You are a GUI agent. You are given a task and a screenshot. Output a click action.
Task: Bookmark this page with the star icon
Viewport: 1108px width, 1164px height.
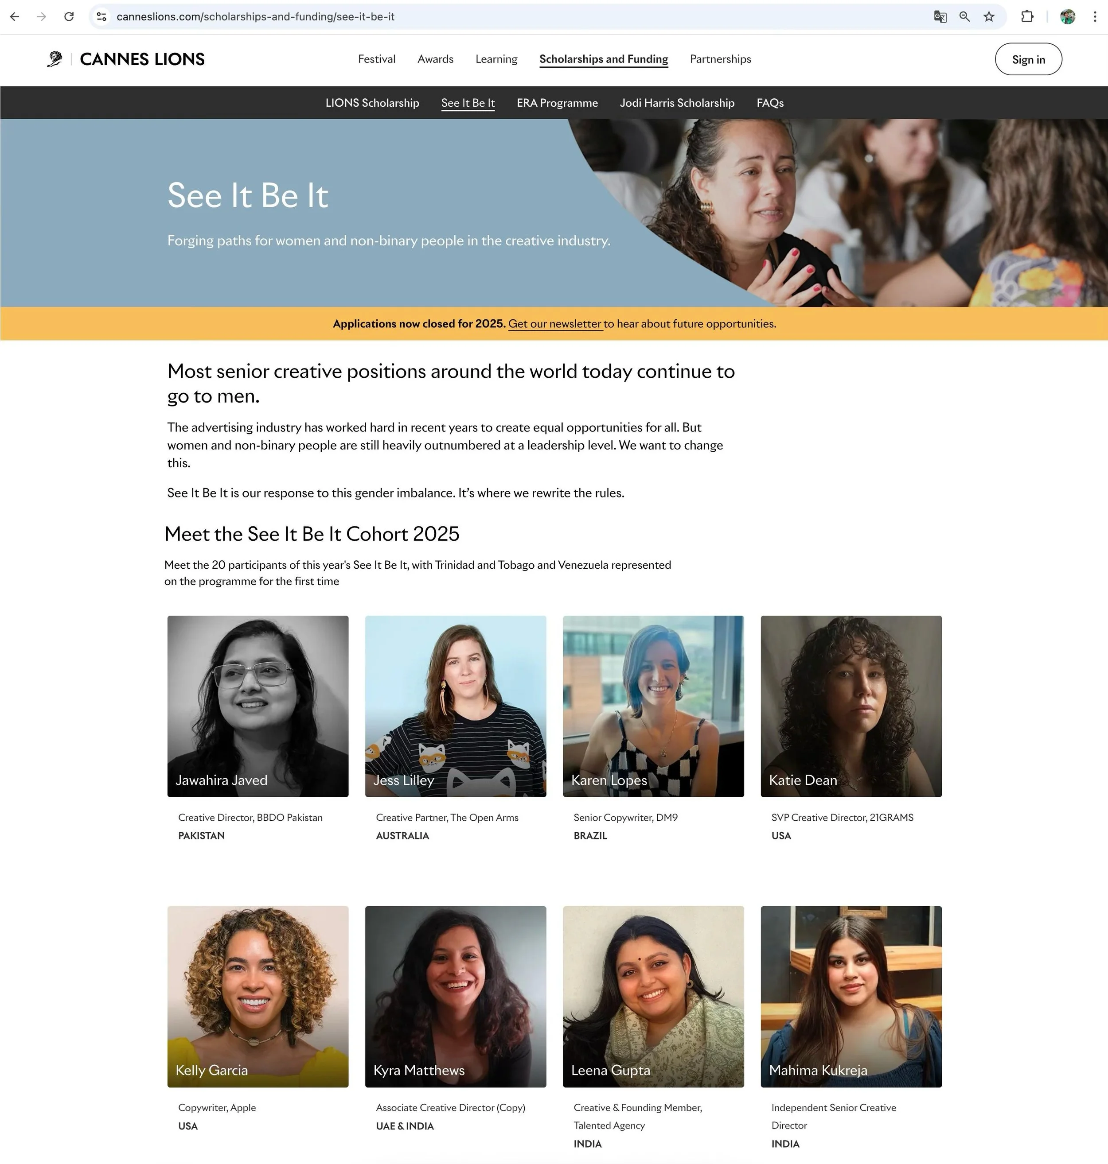989,16
